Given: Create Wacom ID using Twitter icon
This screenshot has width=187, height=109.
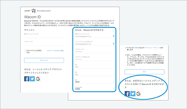Looking at the screenshot, I should pos(133,94).
